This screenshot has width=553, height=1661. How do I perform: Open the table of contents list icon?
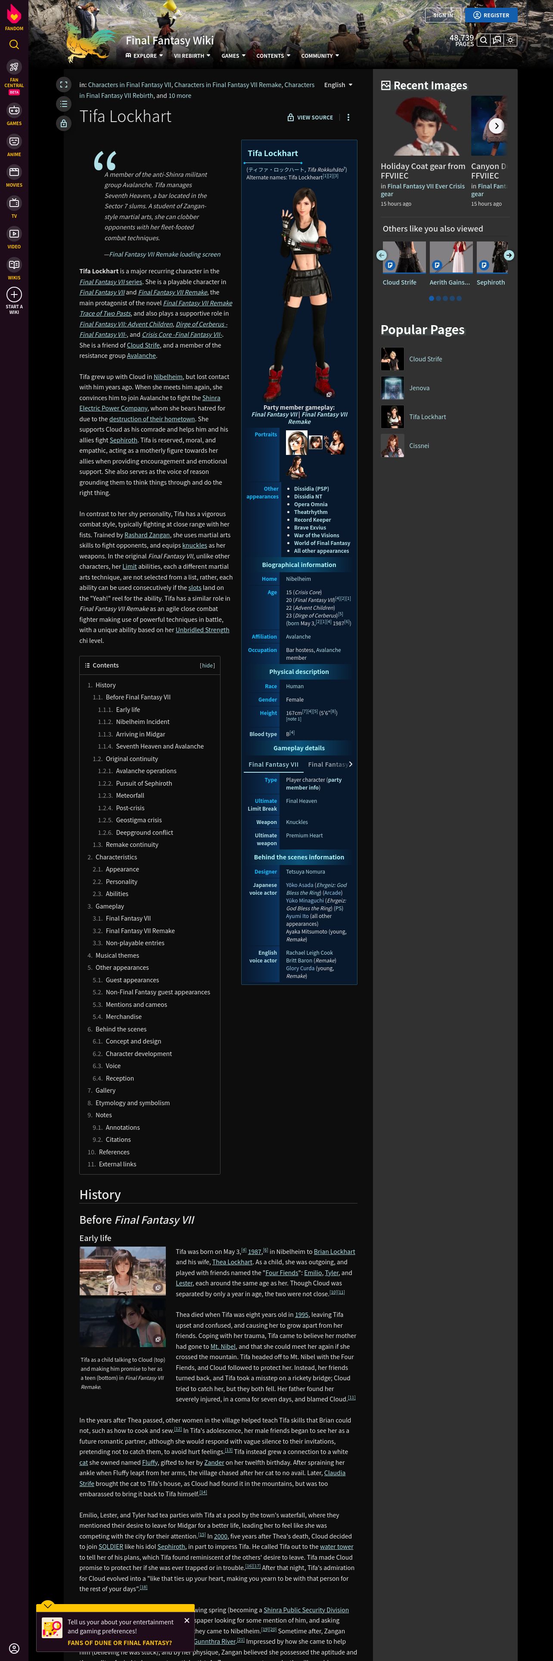point(63,104)
